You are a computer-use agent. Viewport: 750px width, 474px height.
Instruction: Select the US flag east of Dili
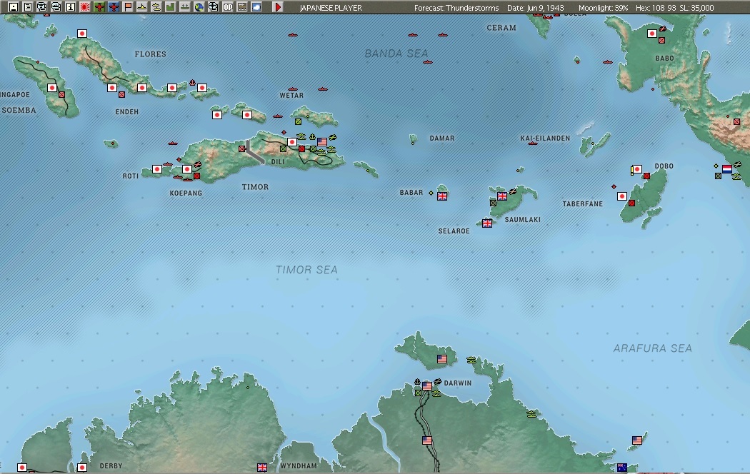click(322, 142)
